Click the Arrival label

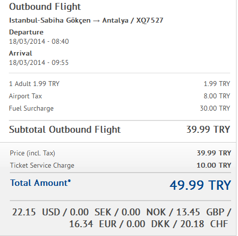click(x=21, y=53)
